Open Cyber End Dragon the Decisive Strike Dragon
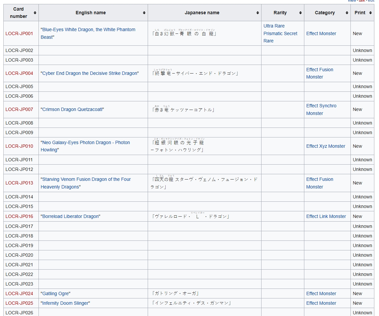 [90, 73]
